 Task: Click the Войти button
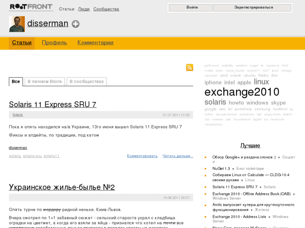point(190,8)
